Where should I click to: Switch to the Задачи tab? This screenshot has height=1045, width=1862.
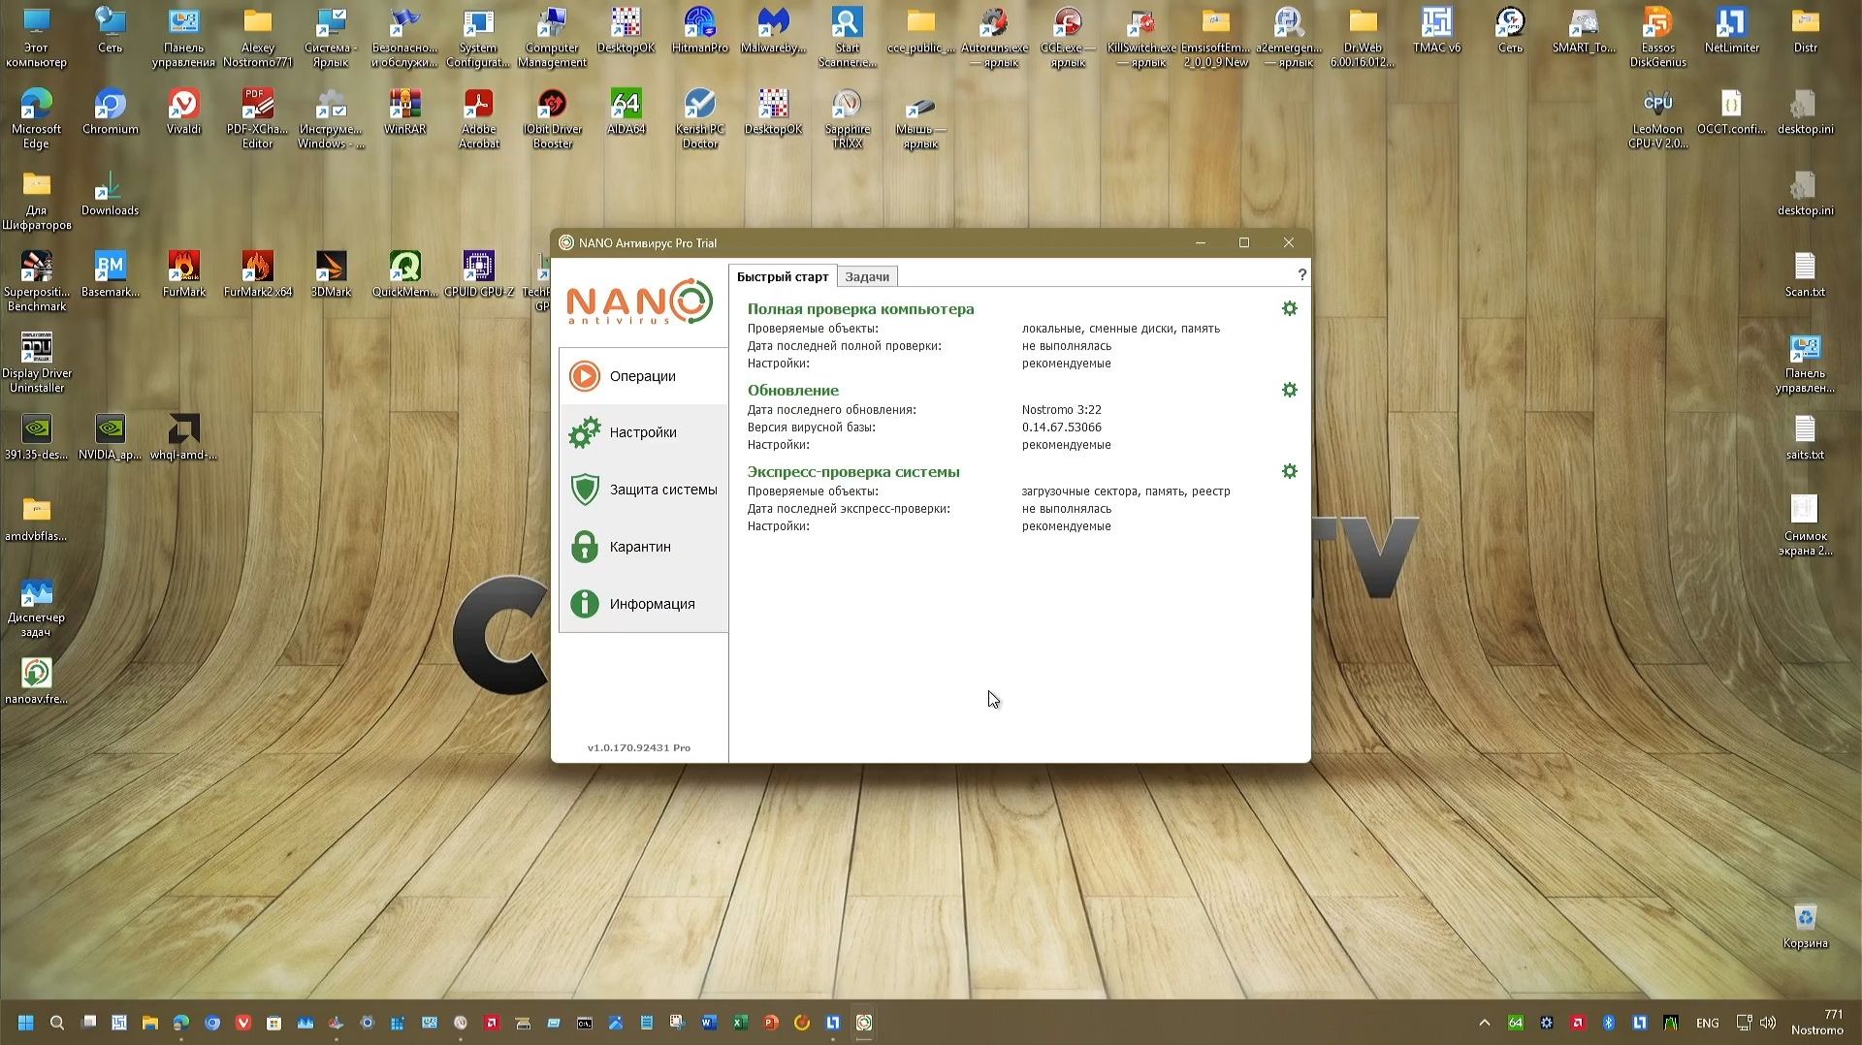point(867,277)
